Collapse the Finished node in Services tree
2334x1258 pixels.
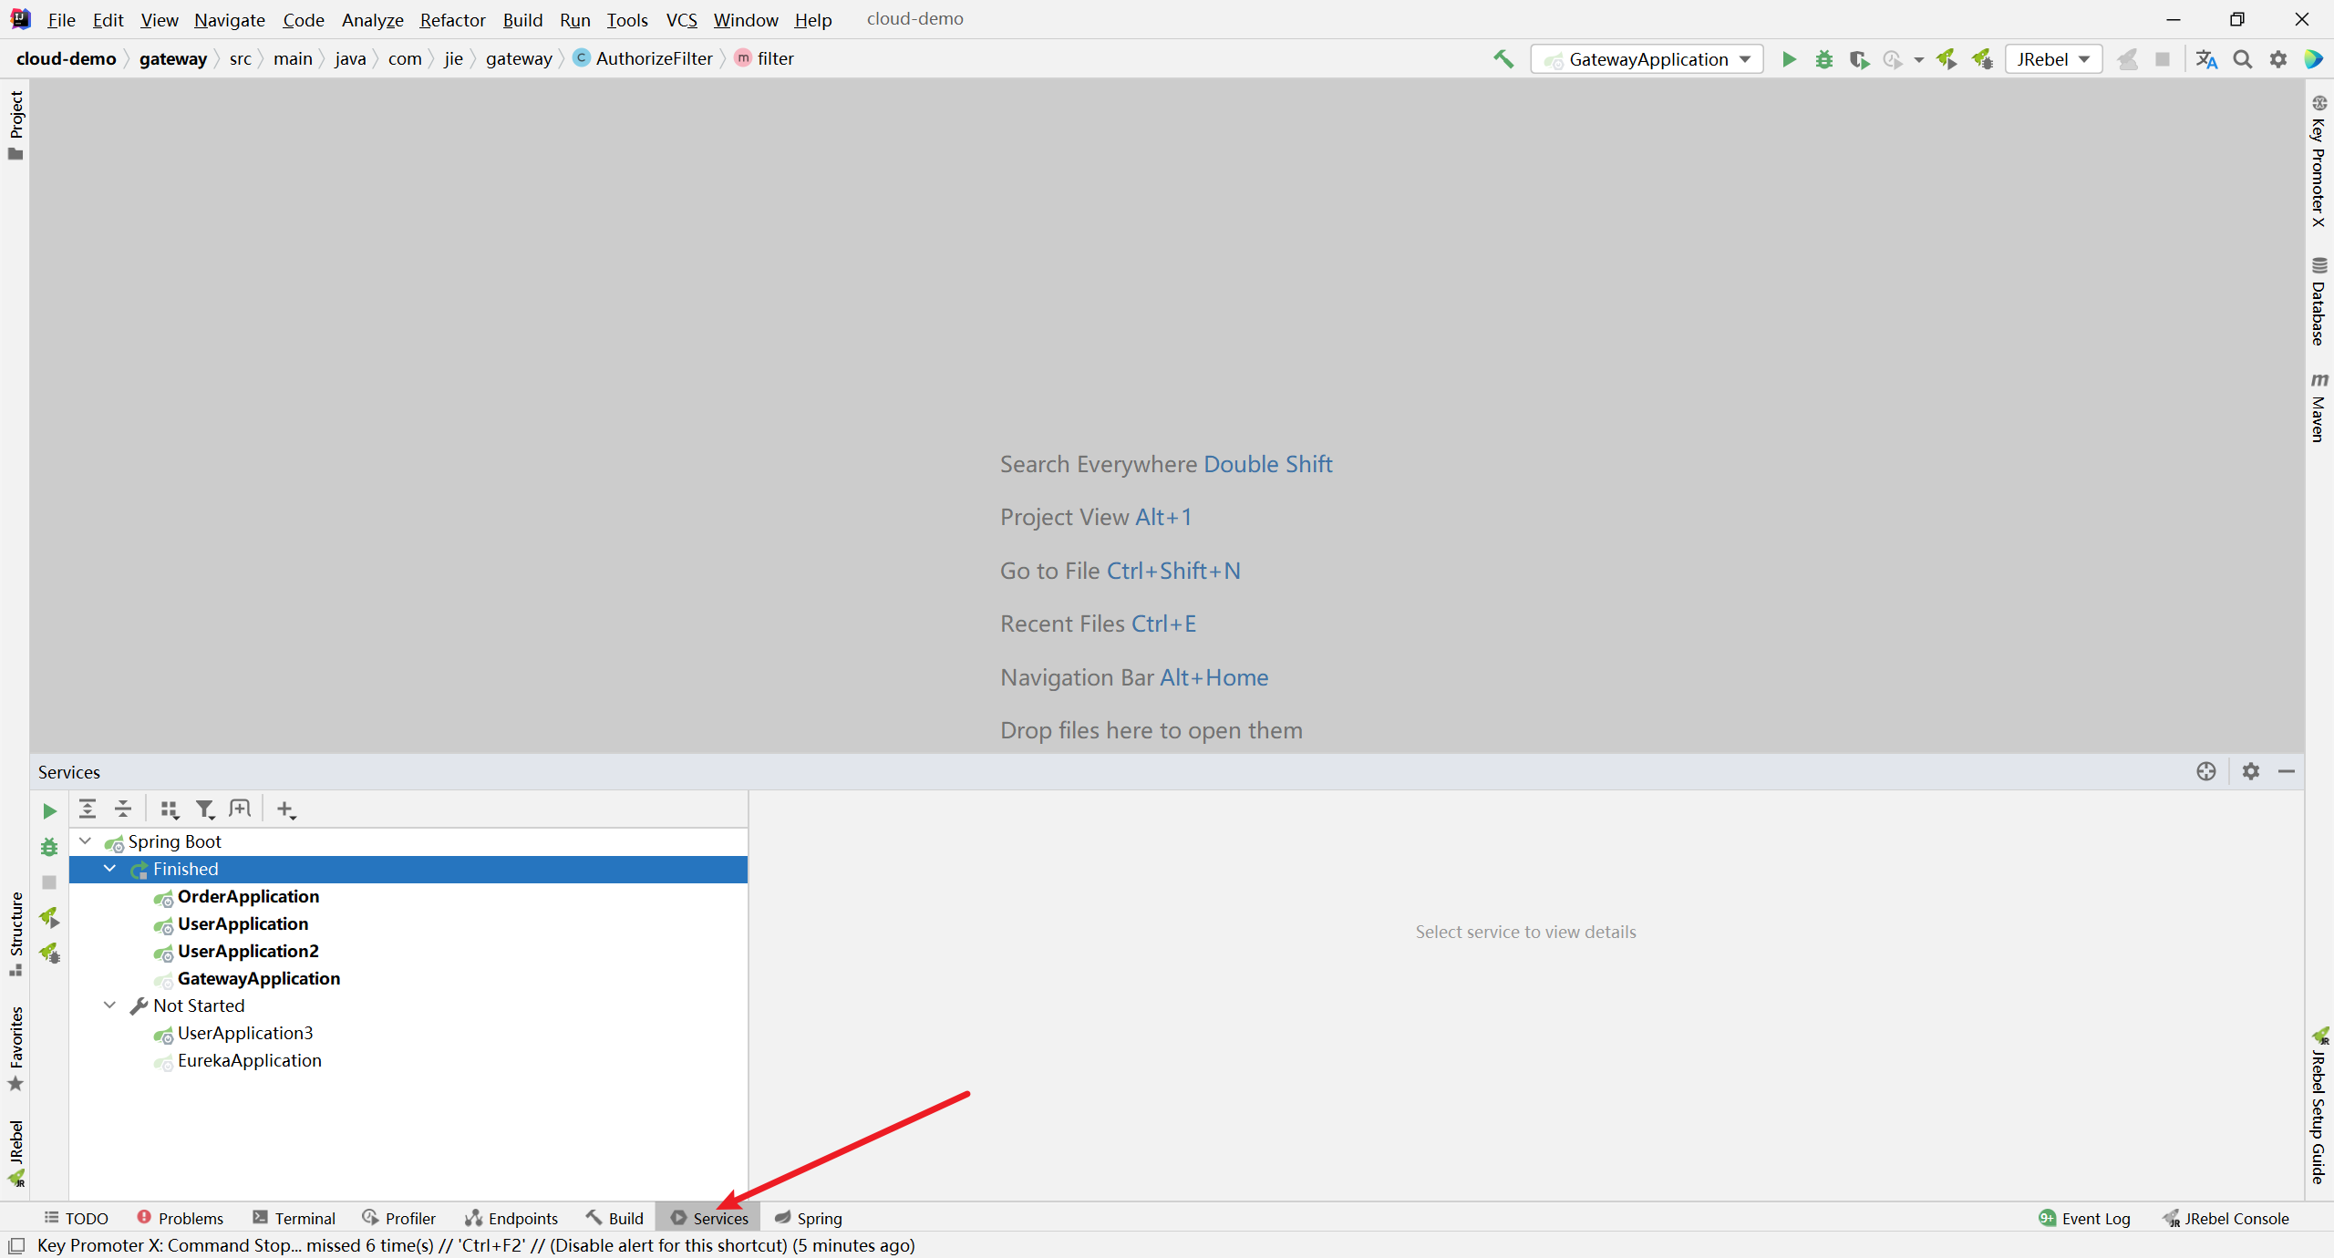tap(110, 869)
